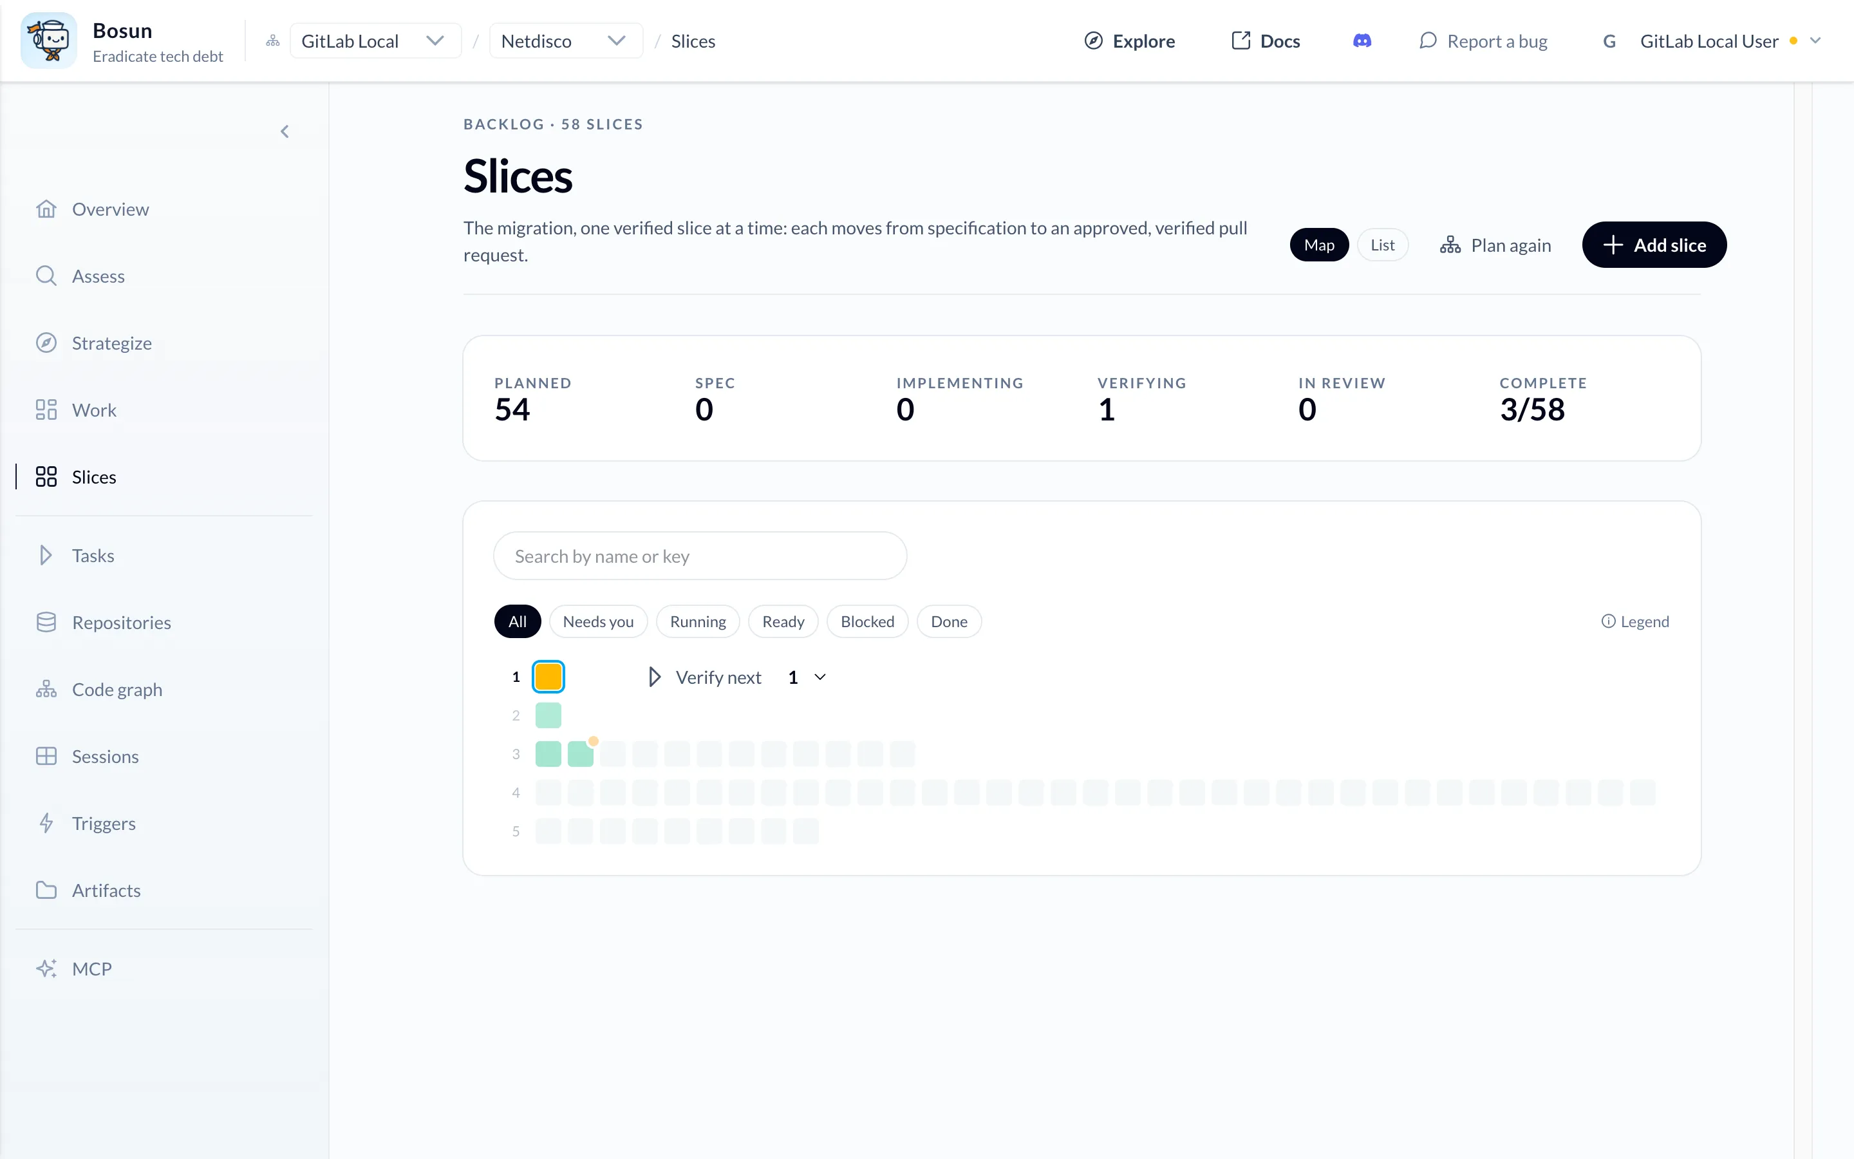Open Tasks via the play icon
This screenshot has height=1159, width=1854.
click(x=46, y=555)
